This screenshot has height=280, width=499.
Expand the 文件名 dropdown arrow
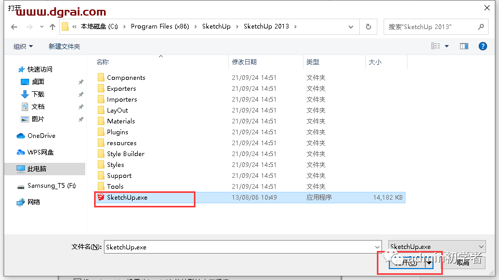pos(377,247)
